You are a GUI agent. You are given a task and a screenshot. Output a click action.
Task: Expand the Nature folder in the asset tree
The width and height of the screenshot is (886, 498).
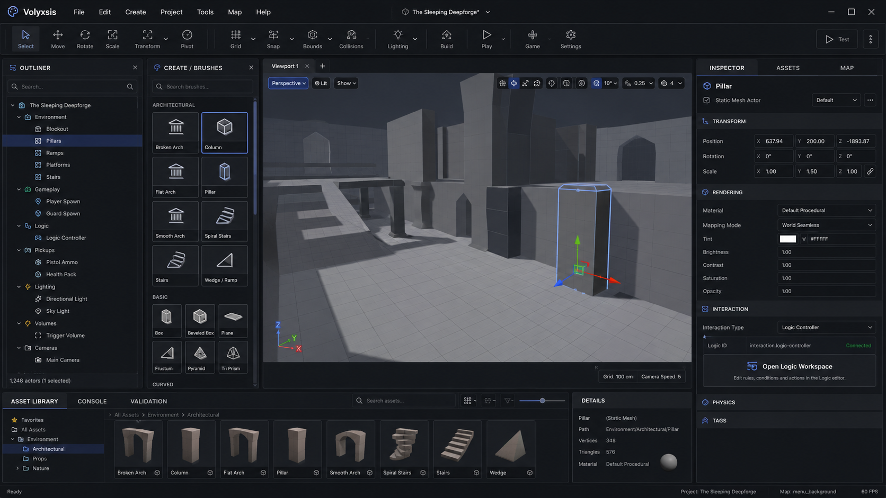17,468
